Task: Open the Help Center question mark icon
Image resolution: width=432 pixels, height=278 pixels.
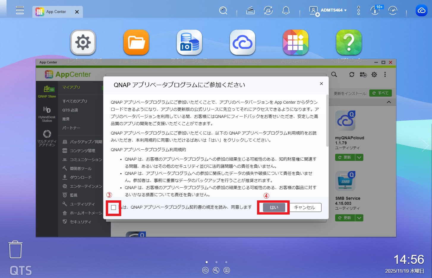Action: pos(349,42)
